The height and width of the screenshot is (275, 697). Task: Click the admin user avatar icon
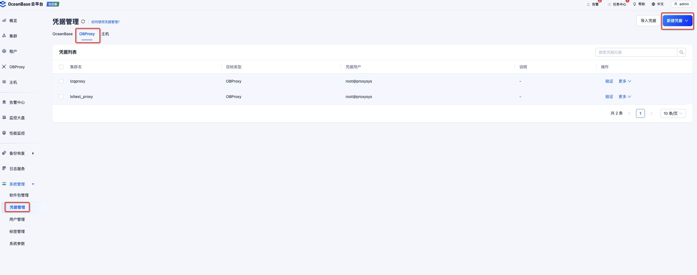(676, 4)
